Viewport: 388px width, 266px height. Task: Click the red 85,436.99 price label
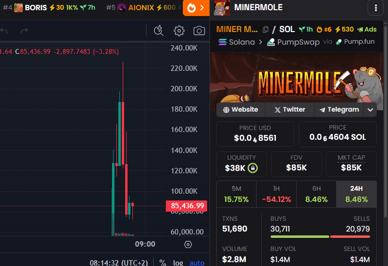(187, 206)
